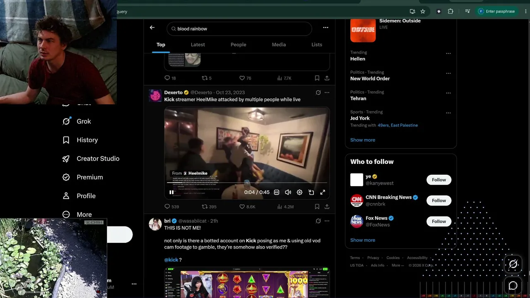Open the People tab

(x=238, y=45)
